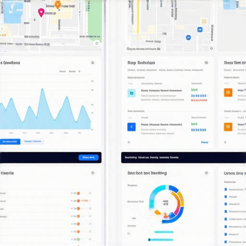Viewport: 246px width, 246px height.
Task: Click the second legend label above the area chart
Action: [x=72, y=71]
